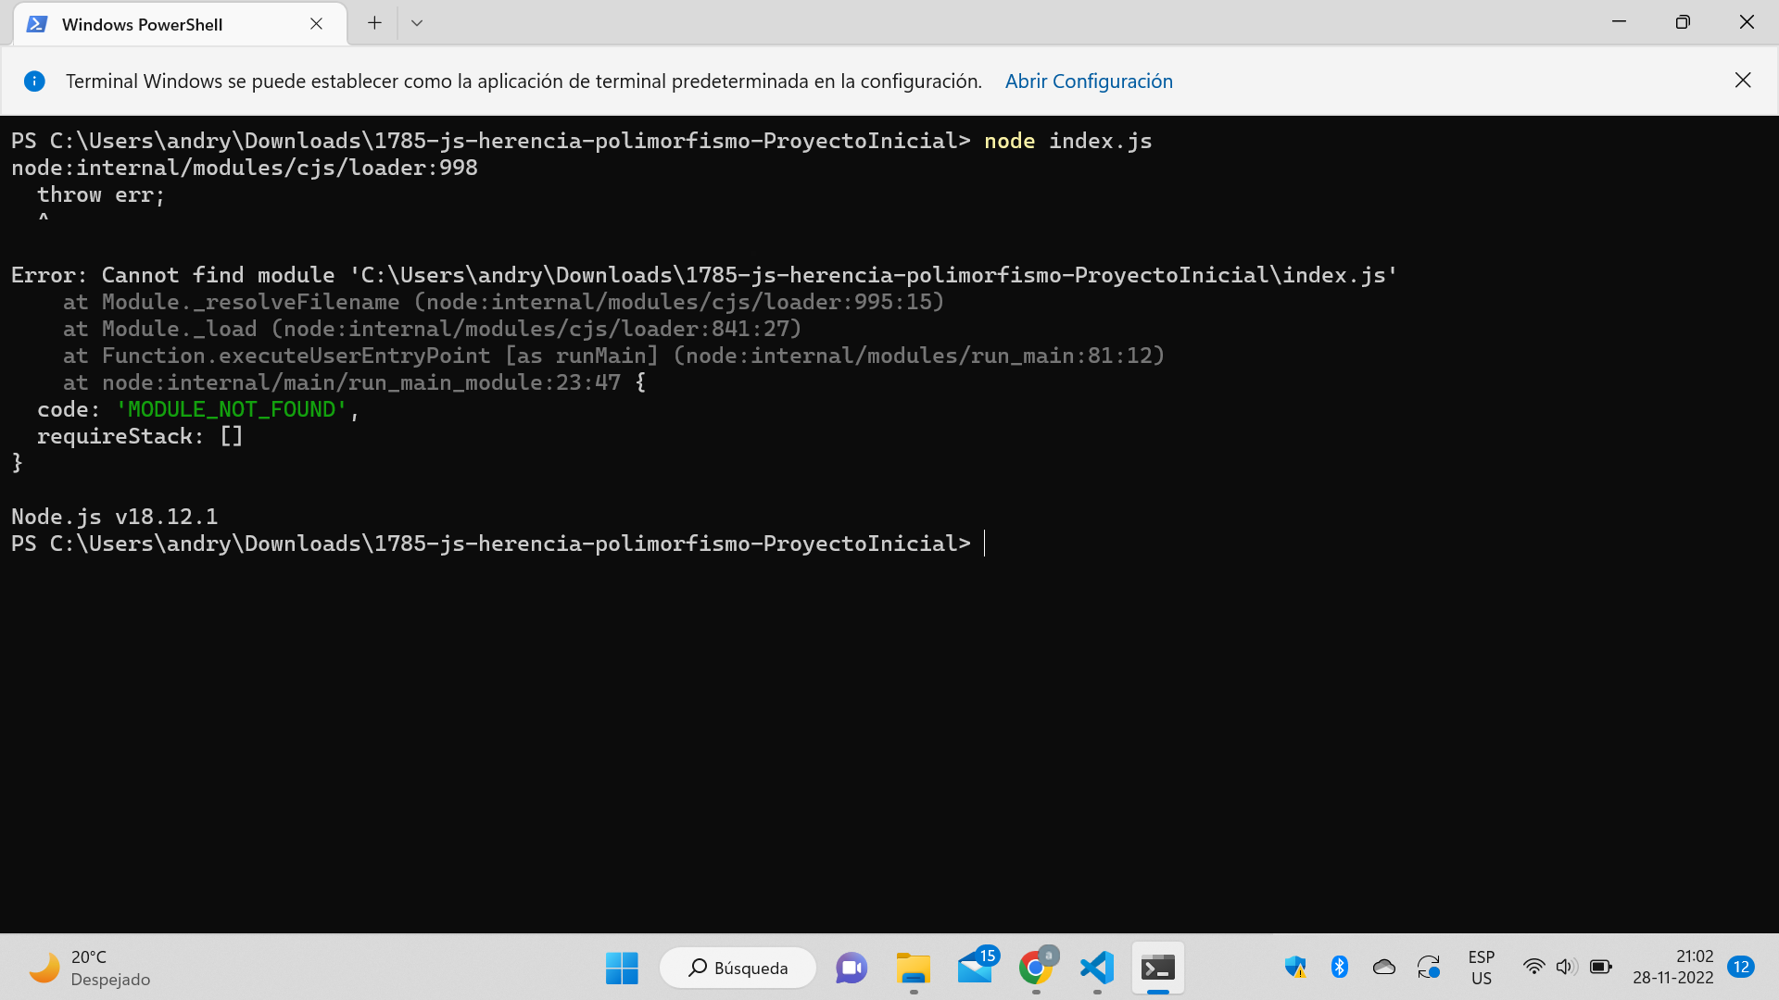
Task: Click the 'requireStack: []' line
Action: (140, 436)
